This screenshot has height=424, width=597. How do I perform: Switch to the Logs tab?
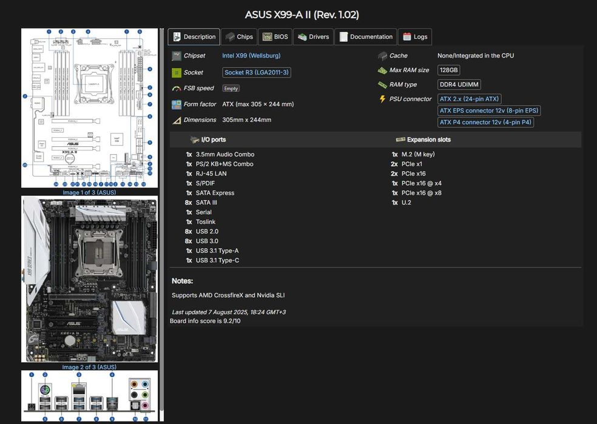(x=415, y=37)
